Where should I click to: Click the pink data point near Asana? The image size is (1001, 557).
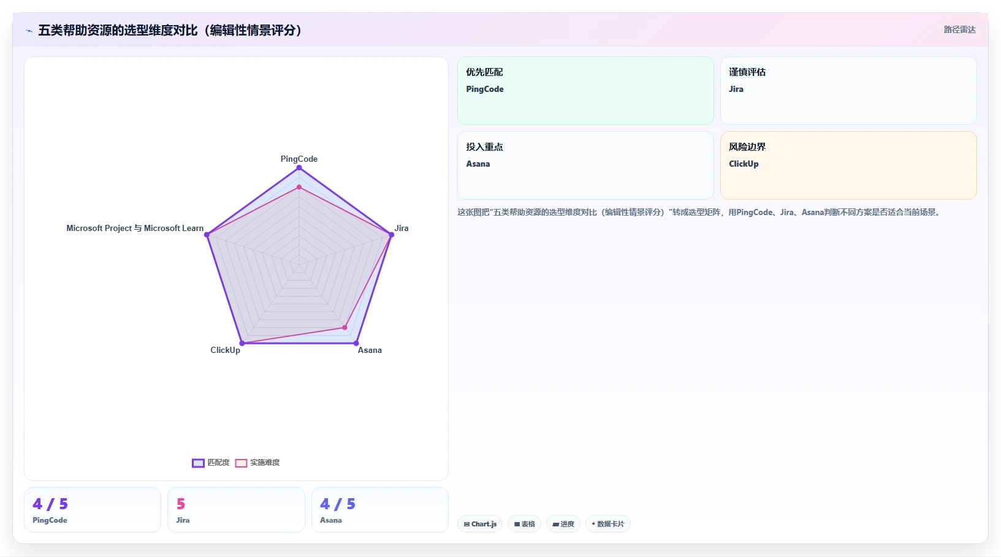[344, 327]
